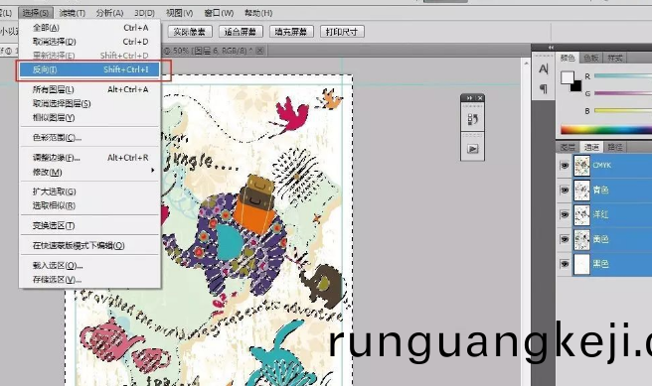Close the floating mini panel dock
The image size is (652, 386).
480,98
